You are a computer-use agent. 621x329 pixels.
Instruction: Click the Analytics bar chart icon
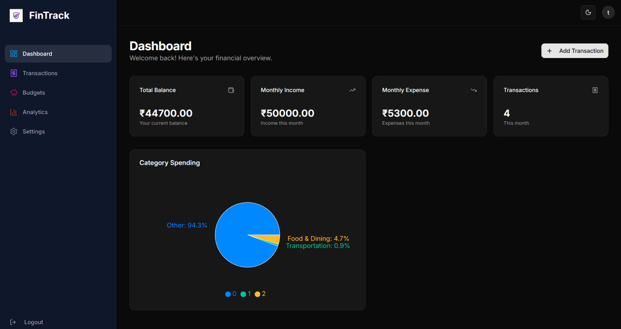(14, 112)
